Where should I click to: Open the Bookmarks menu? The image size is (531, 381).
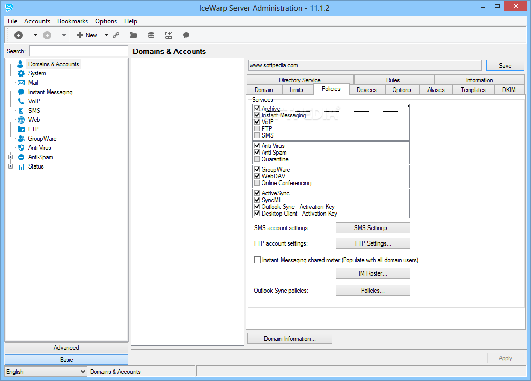tap(72, 21)
